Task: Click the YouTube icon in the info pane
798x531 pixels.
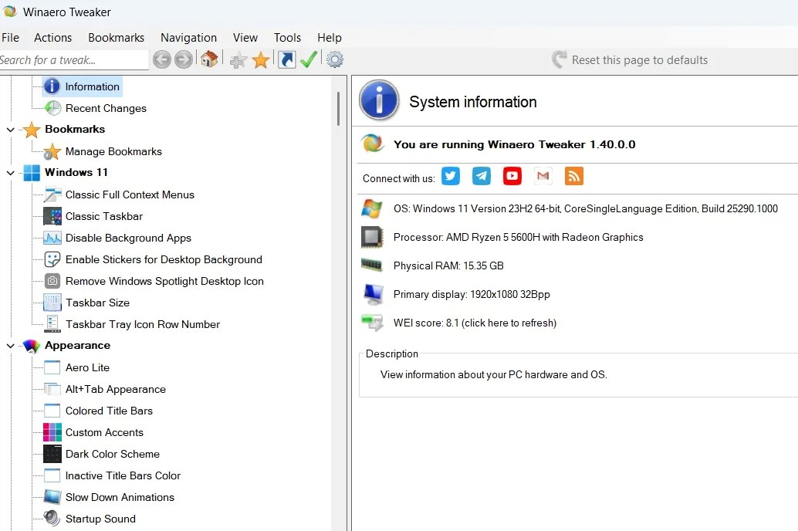Action: point(512,176)
